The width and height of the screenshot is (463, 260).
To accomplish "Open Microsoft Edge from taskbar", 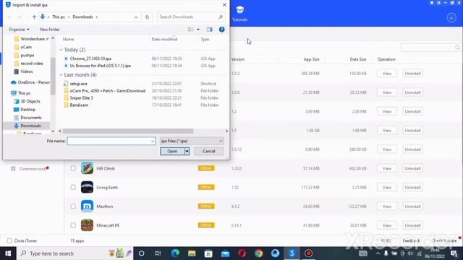I will (175, 253).
